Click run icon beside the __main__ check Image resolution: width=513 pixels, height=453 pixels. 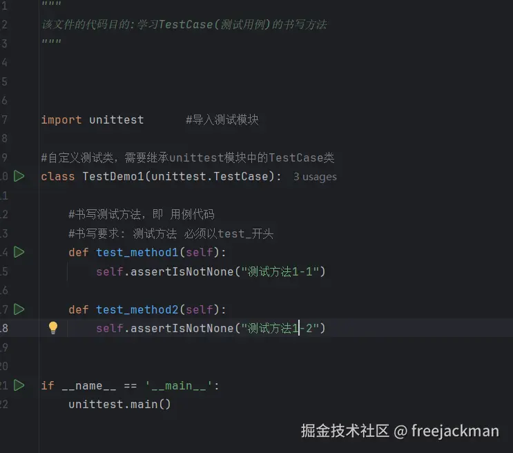[x=19, y=385]
